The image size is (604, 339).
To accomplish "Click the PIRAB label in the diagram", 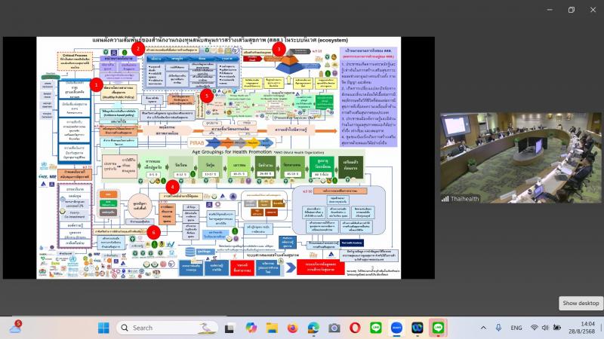I will coord(197,143).
